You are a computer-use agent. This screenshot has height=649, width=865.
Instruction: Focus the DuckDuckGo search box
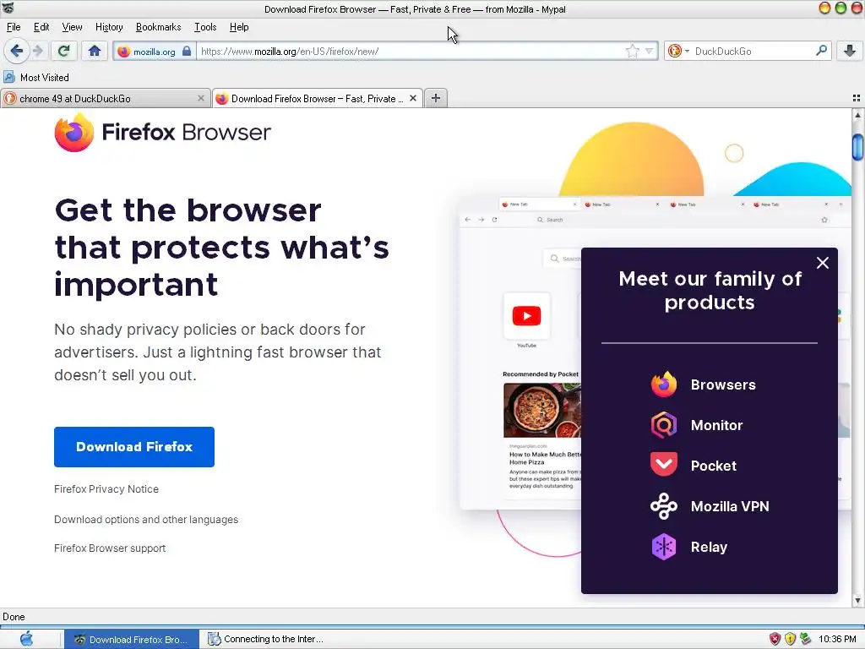pos(753,52)
